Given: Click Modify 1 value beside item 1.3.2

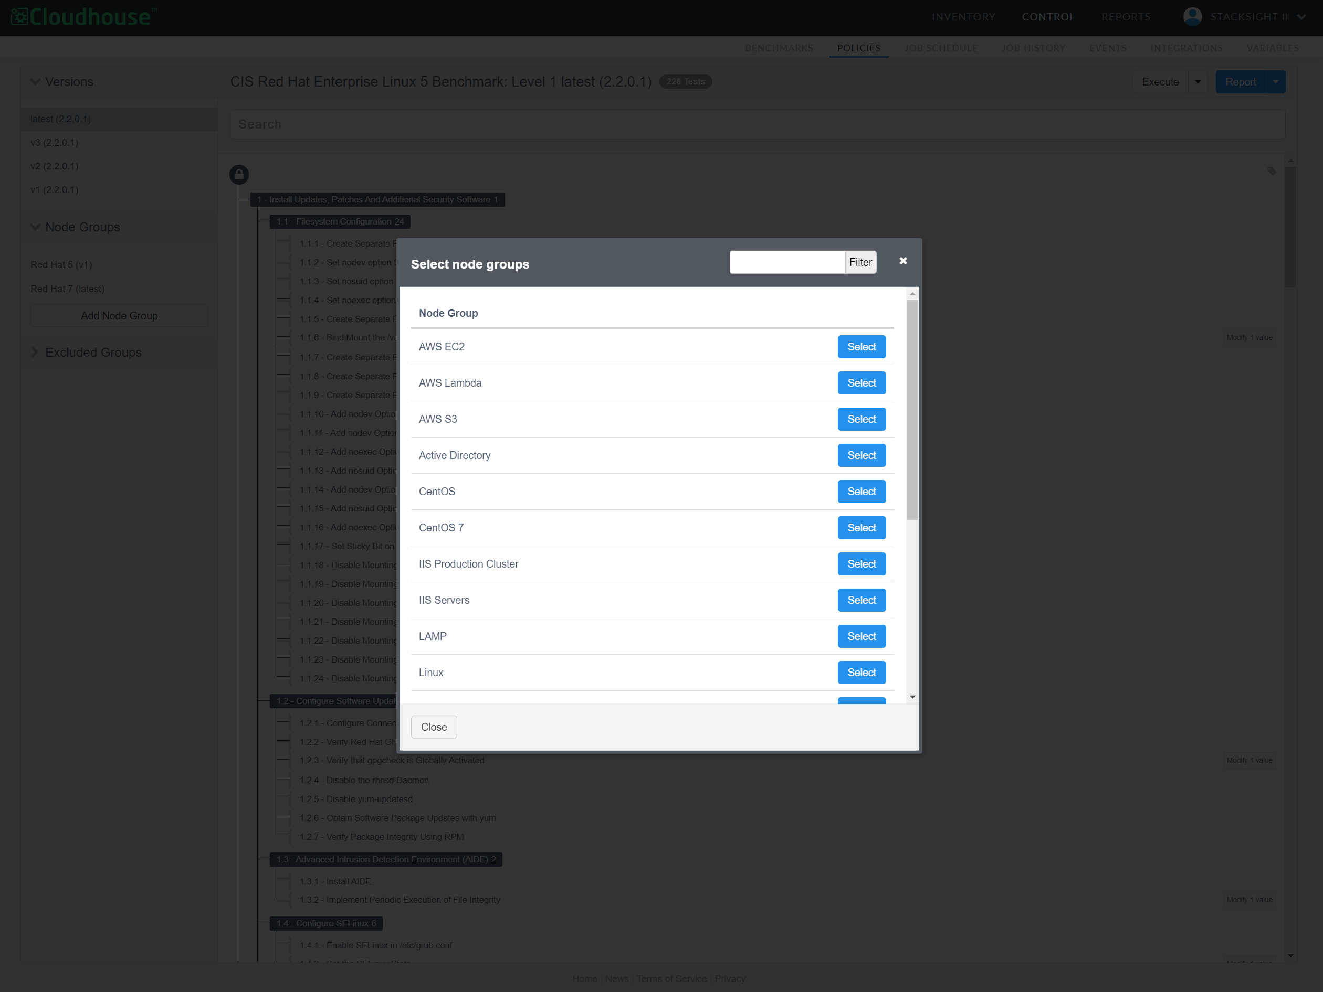Looking at the screenshot, I should [x=1249, y=900].
